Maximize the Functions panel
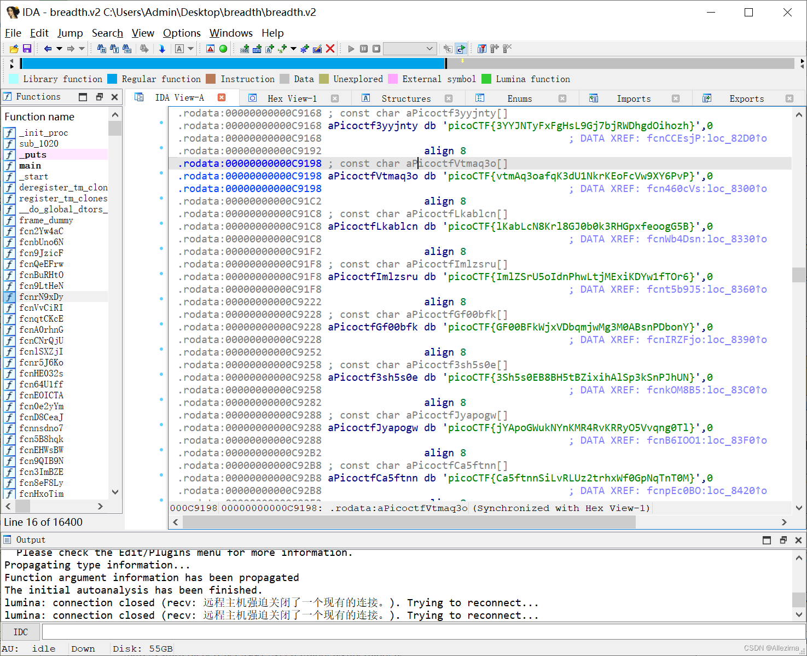This screenshot has width=807, height=656. [83, 97]
